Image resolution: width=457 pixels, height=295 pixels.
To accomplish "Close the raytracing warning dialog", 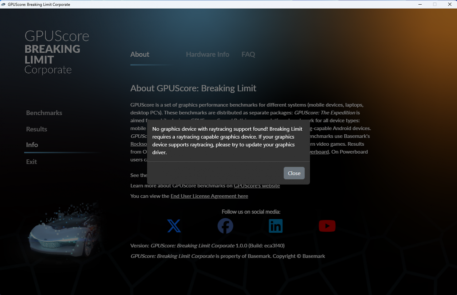I will click(294, 173).
